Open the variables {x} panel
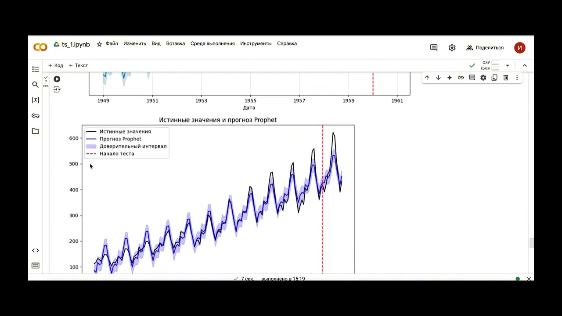 click(x=36, y=100)
